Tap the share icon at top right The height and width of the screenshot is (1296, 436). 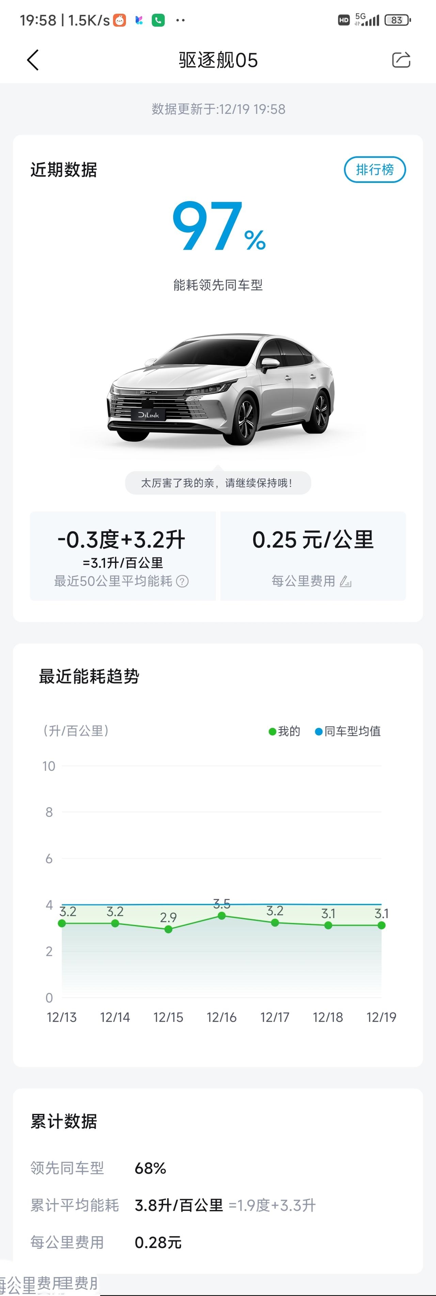click(x=401, y=59)
